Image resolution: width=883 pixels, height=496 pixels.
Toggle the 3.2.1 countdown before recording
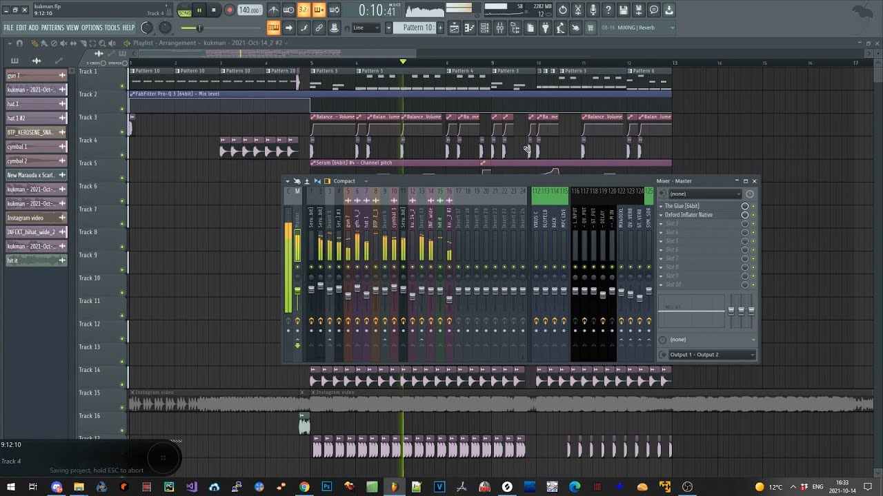304,10
